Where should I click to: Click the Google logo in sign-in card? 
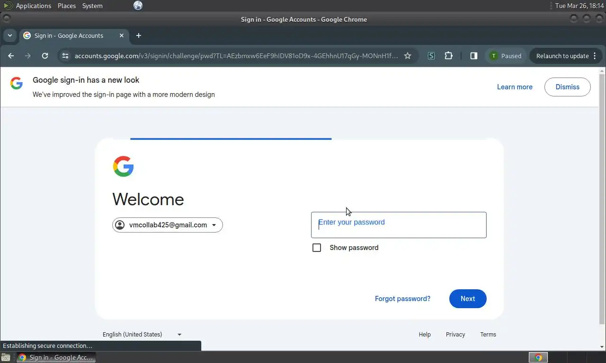click(124, 166)
